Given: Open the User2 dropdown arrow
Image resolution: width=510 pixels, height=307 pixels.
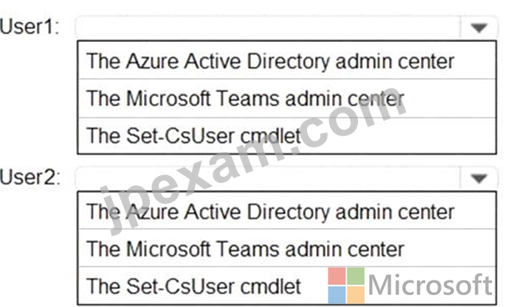Looking at the screenshot, I should [x=479, y=178].
